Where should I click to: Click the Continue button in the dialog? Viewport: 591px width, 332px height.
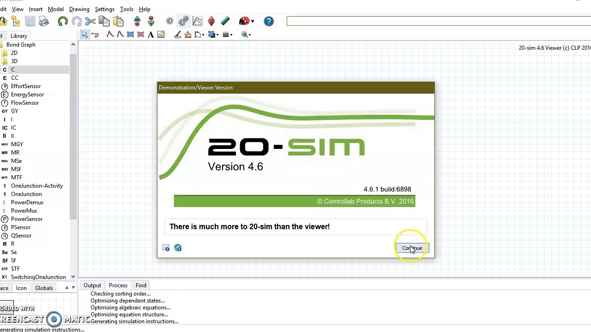pos(412,248)
